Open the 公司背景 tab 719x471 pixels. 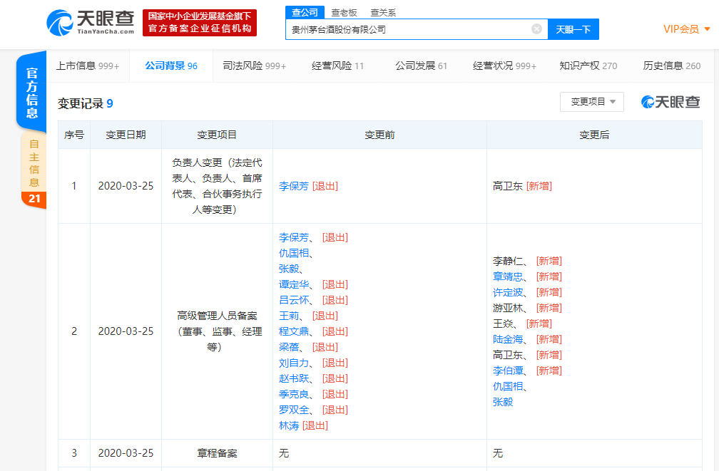pyautogui.click(x=171, y=66)
